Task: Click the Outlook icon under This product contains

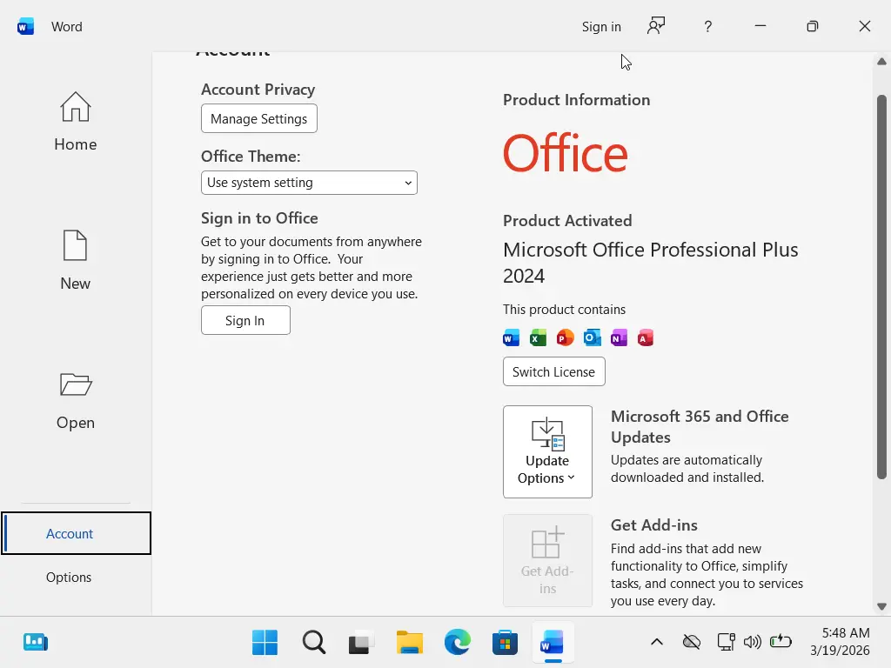Action: (592, 338)
